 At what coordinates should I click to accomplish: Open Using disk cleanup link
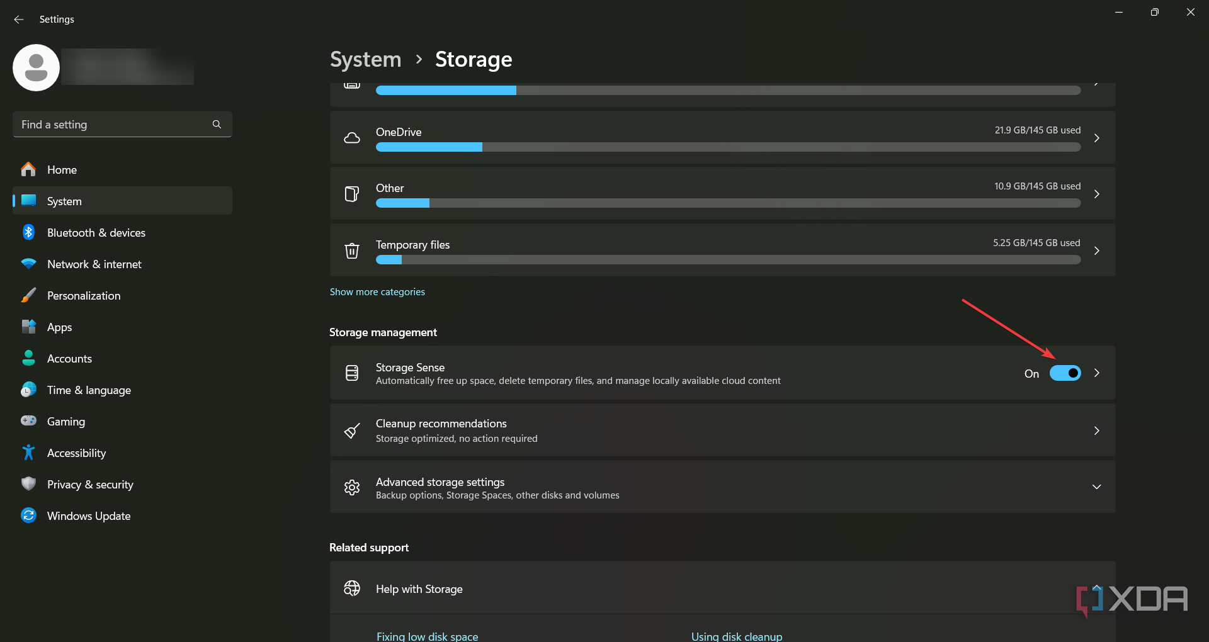point(737,636)
